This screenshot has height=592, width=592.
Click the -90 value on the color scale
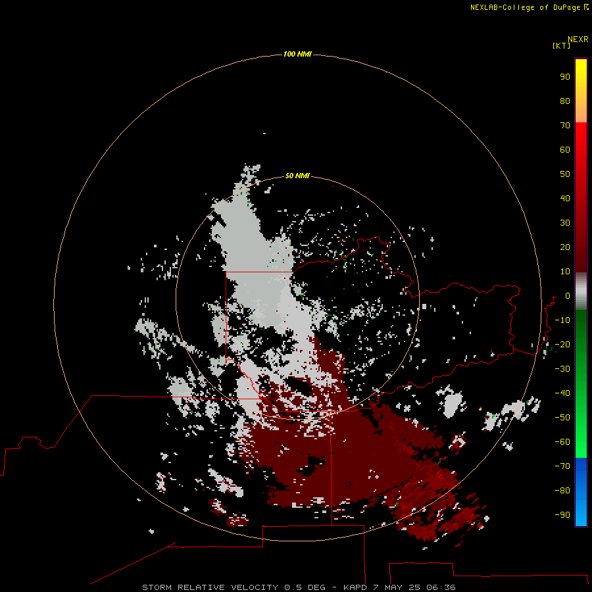point(562,515)
